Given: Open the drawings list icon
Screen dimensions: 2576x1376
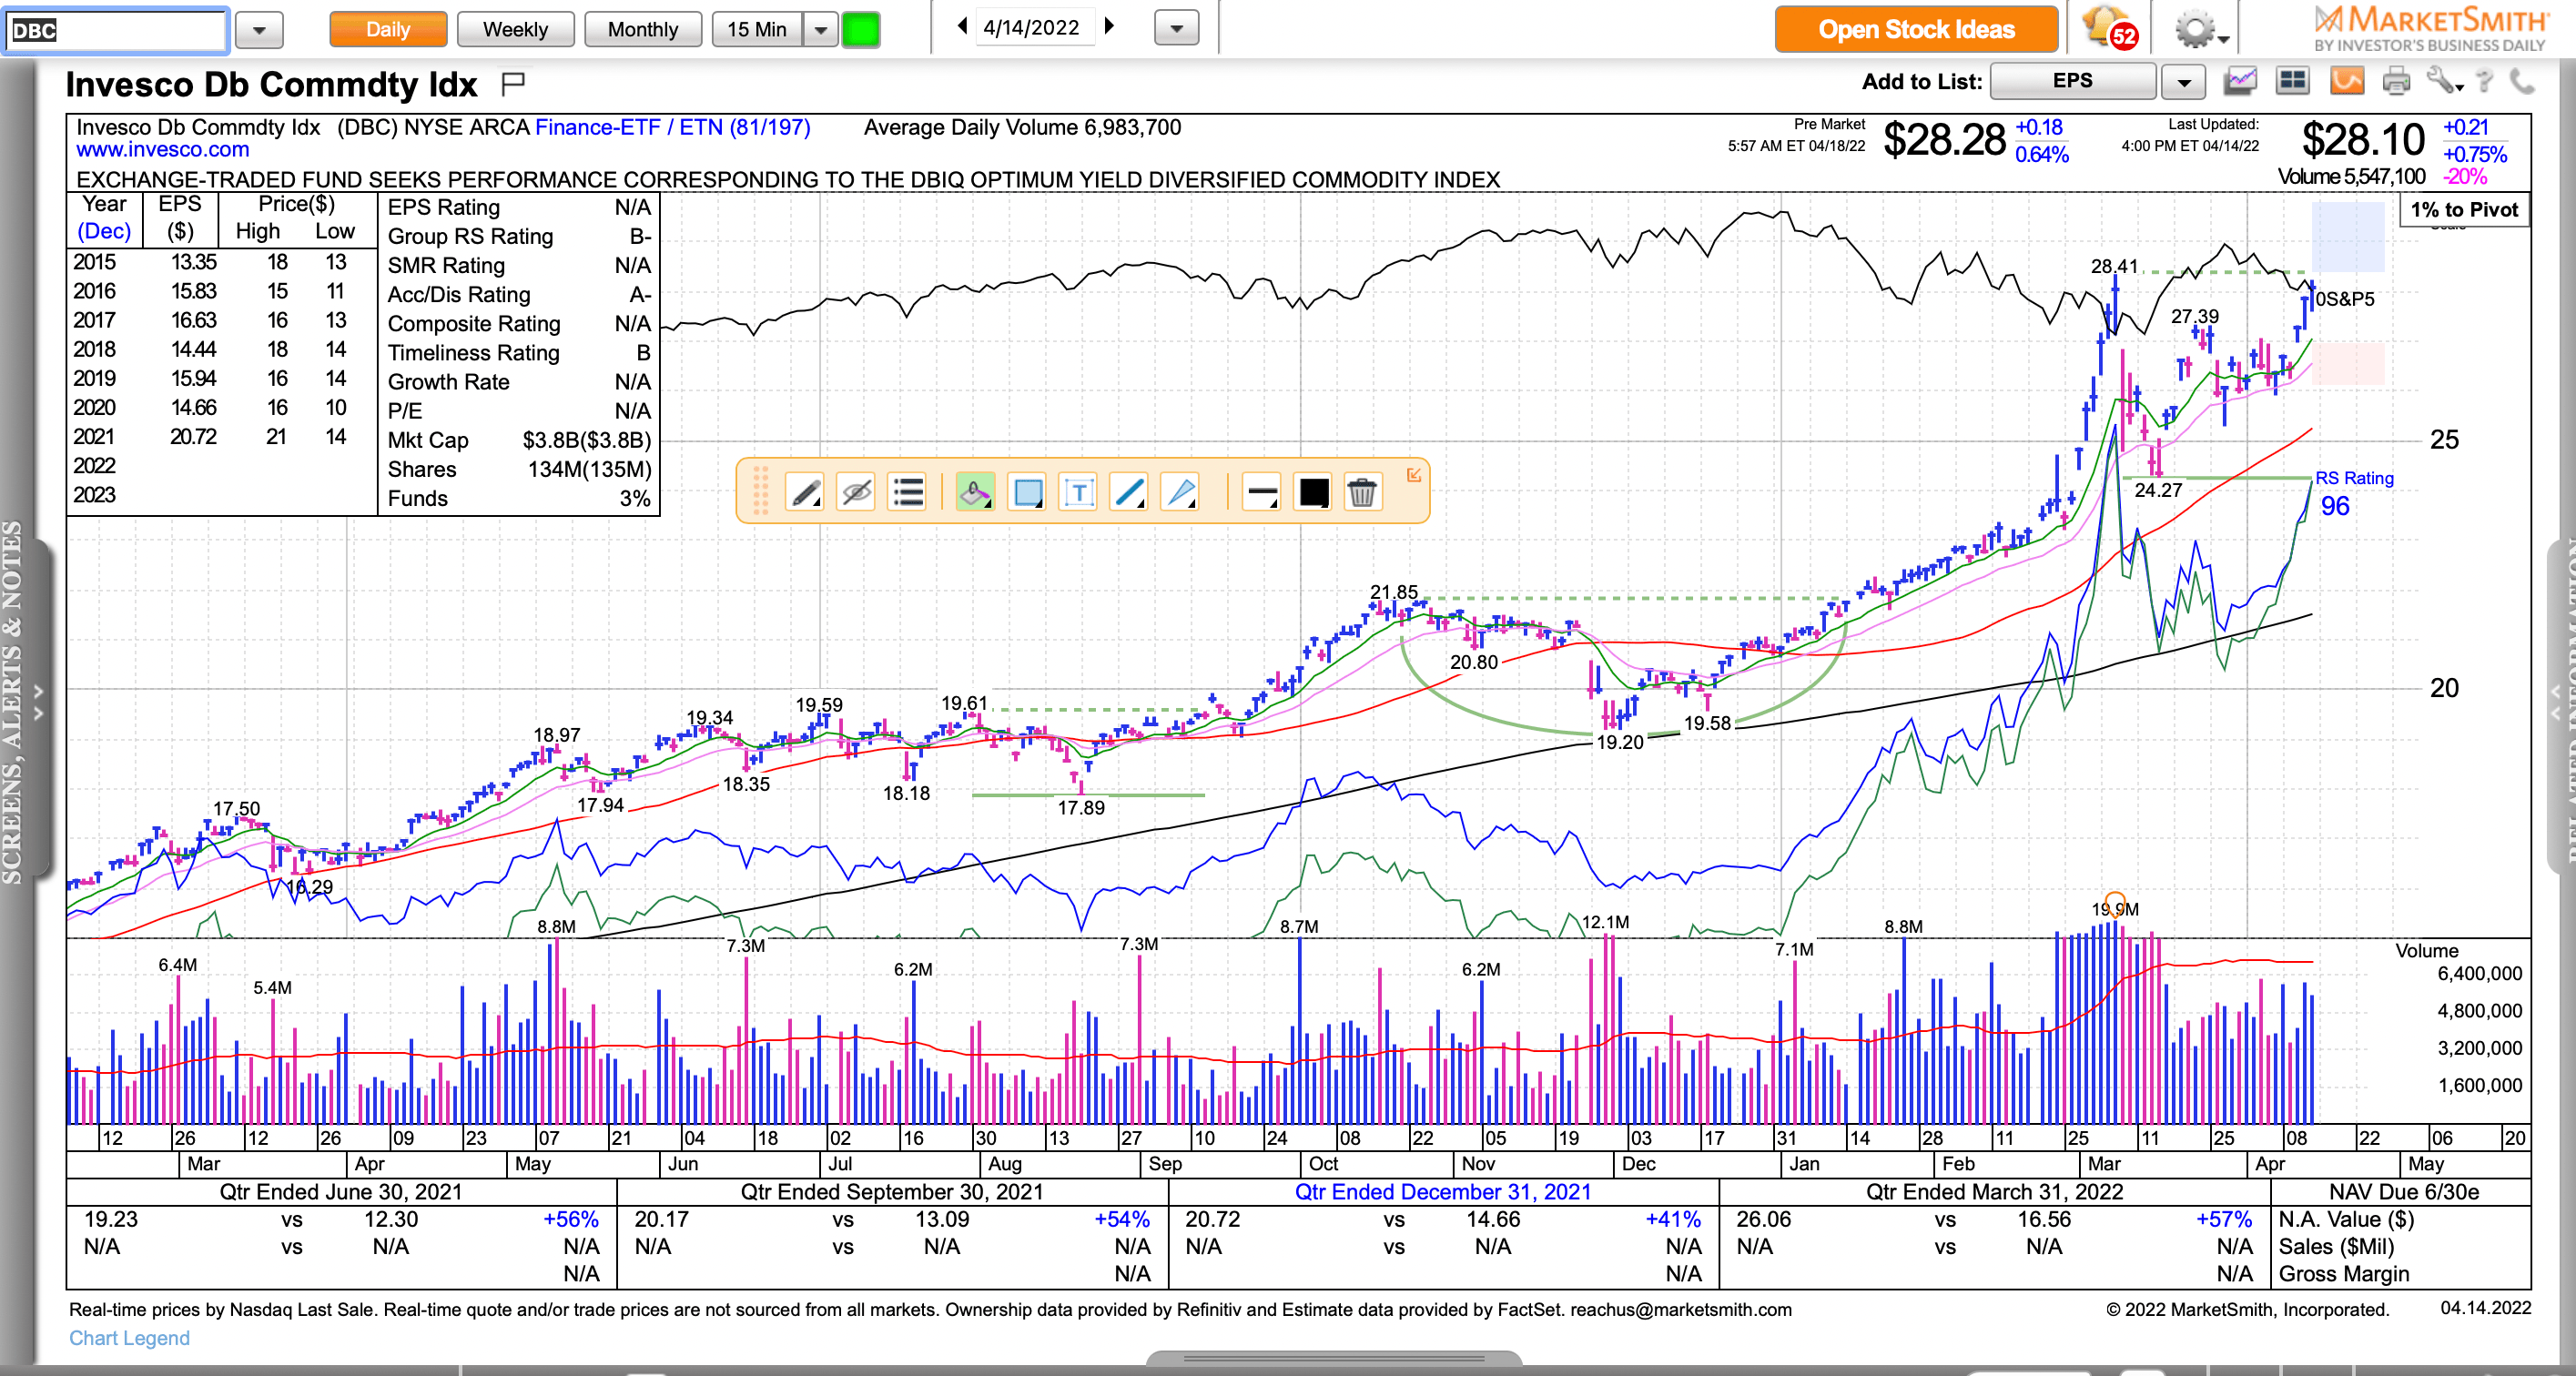Looking at the screenshot, I should coord(908,492).
